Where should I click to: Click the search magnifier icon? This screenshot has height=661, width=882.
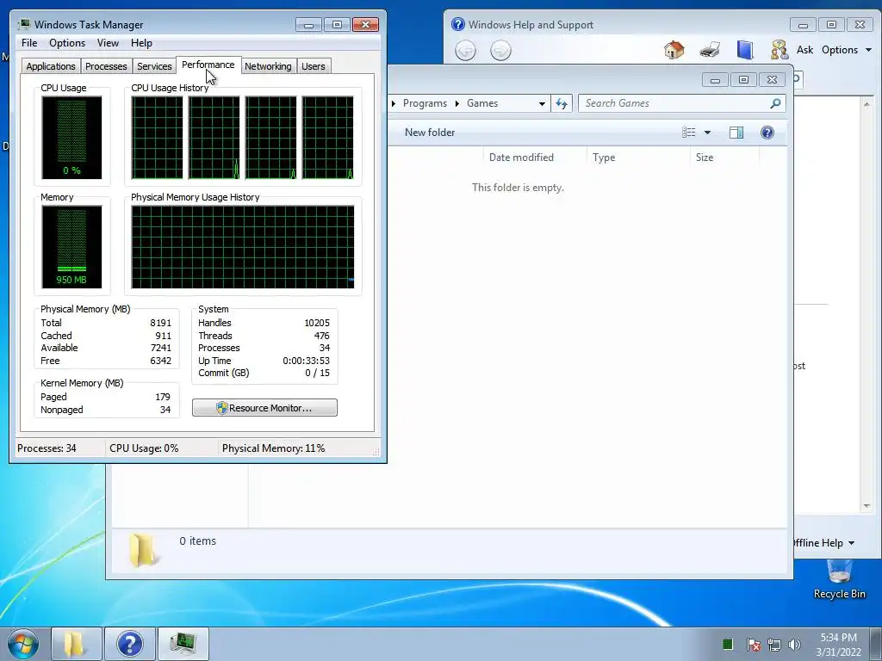(775, 103)
